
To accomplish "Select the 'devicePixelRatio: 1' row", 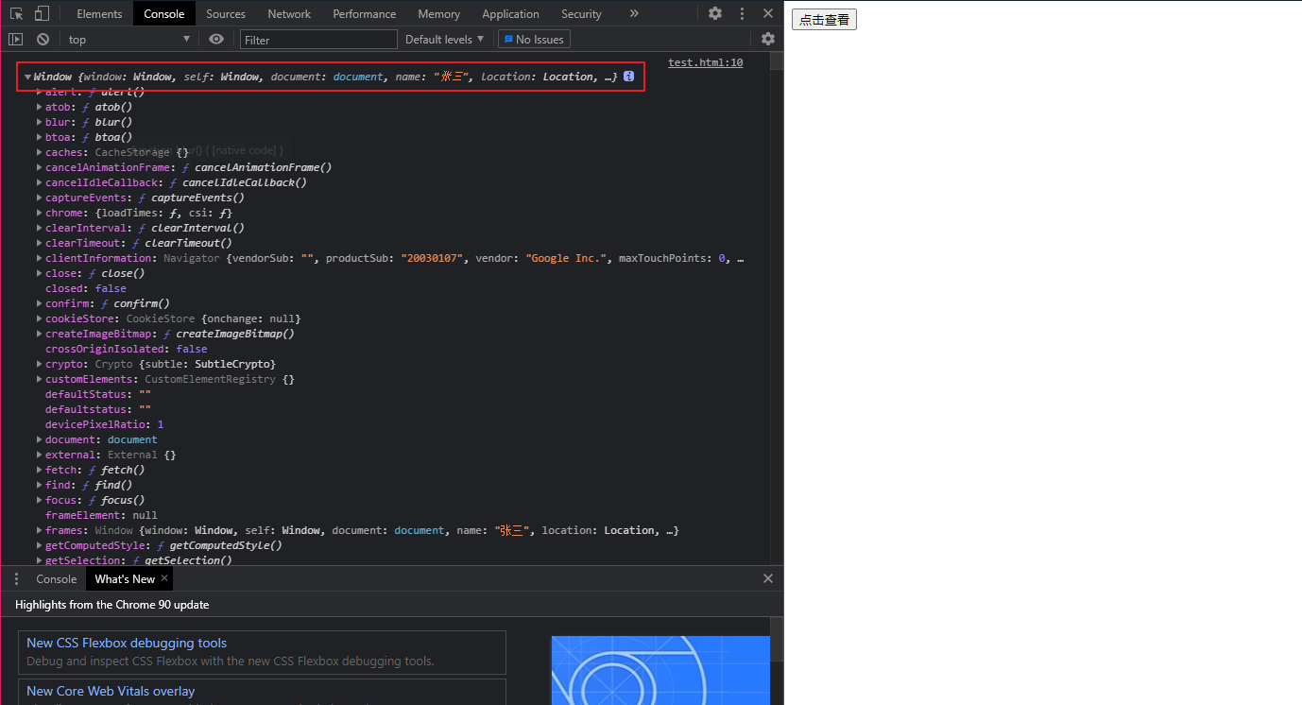I will click(105, 424).
